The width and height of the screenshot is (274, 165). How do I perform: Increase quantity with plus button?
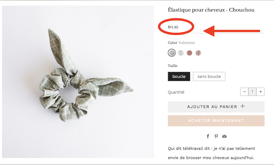pyautogui.click(x=260, y=92)
